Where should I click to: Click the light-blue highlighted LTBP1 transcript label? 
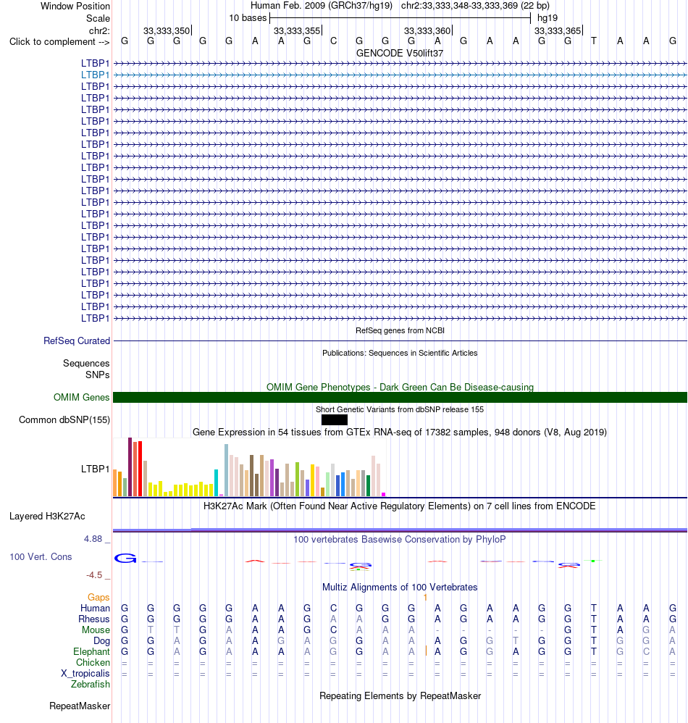[96, 75]
